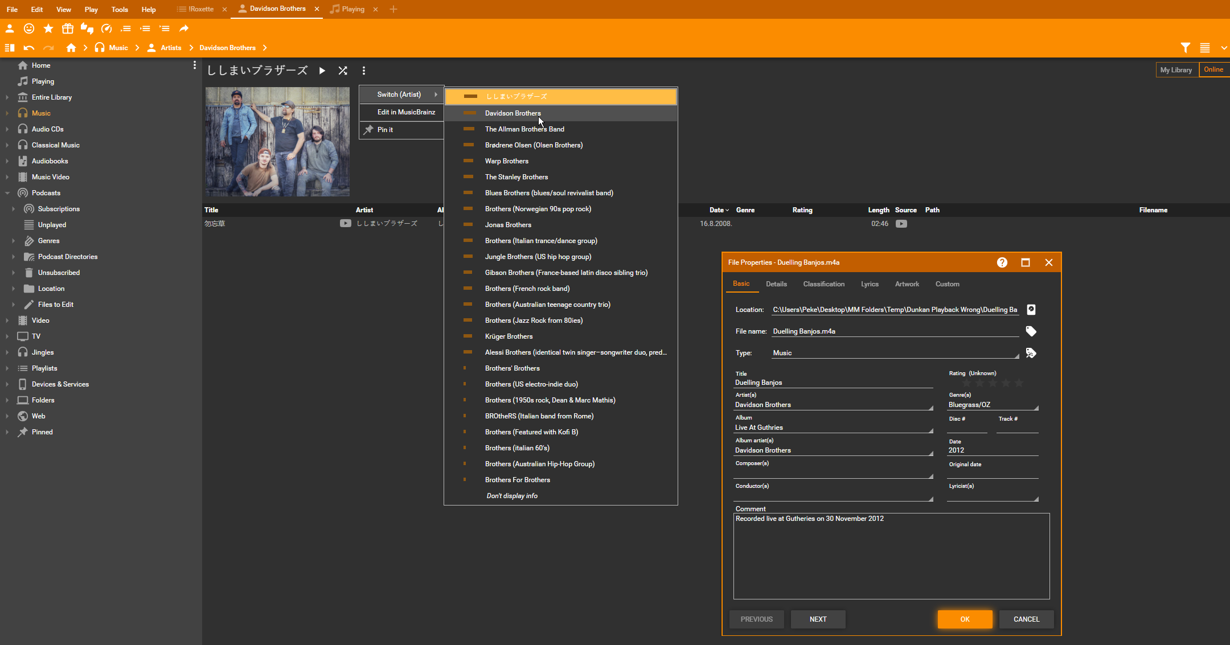Click the shuffle icon beside artist name
The image size is (1230, 645).
[x=343, y=71]
